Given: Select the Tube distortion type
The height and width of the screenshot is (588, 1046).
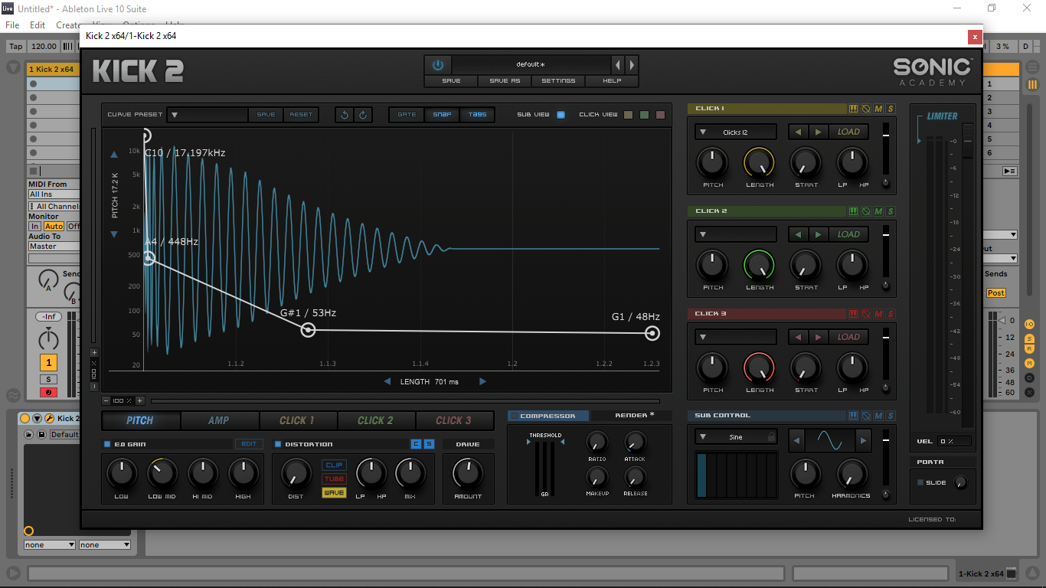Looking at the screenshot, I should coord(334,479).
